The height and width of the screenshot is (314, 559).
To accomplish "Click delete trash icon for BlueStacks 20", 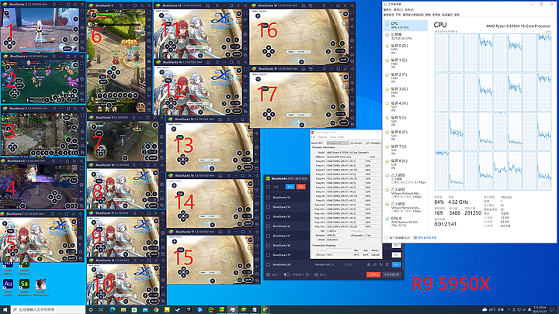I will pyautogui.click(x=387, y=264).
